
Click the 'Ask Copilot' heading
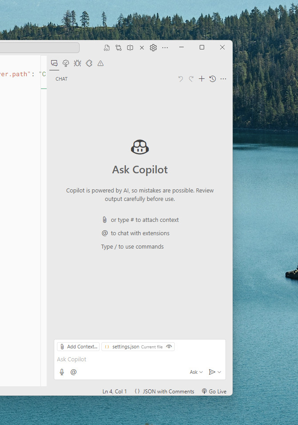140,170
